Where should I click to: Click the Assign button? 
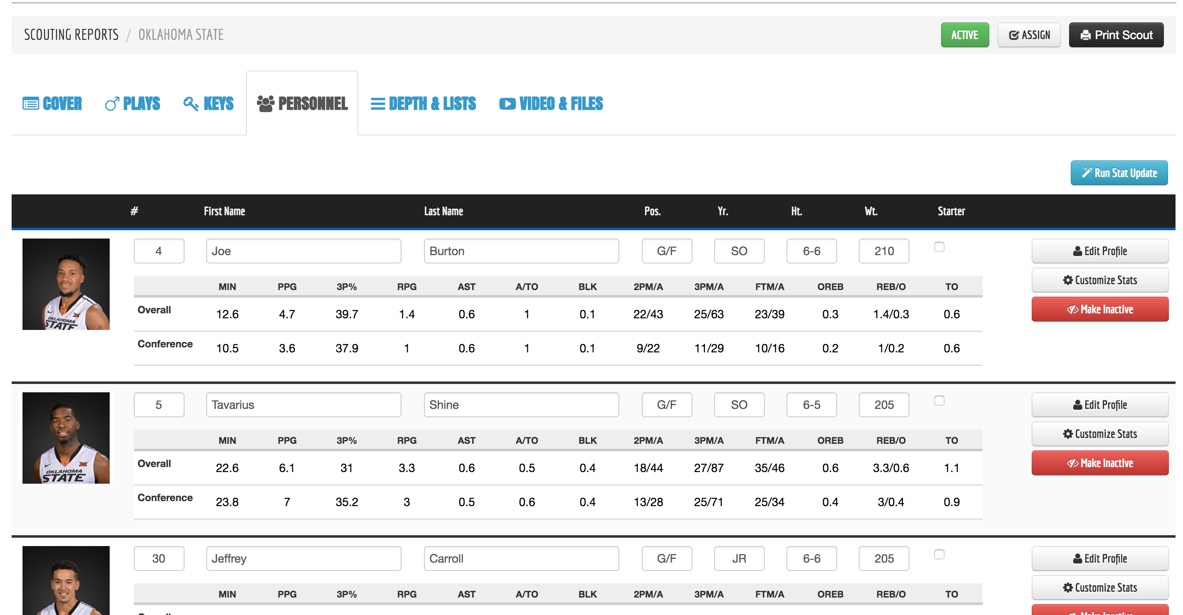point(1029,35)
